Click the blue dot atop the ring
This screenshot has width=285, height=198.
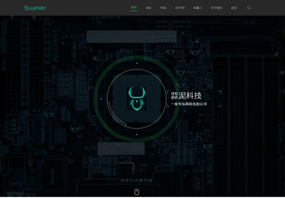[x=137, y=62]
